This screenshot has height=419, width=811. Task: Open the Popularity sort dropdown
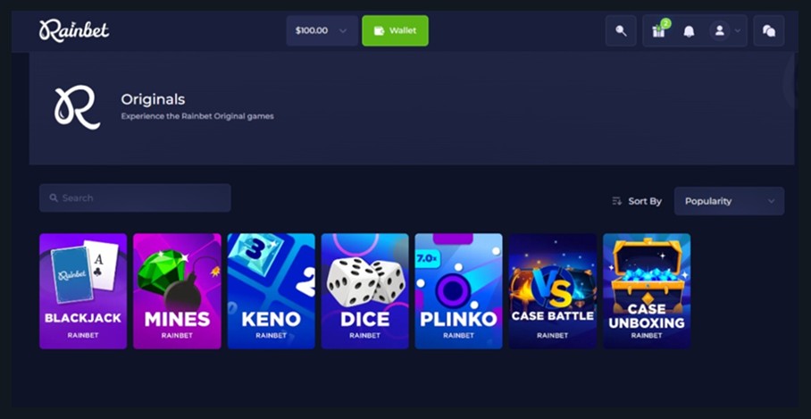pos(729,201)
